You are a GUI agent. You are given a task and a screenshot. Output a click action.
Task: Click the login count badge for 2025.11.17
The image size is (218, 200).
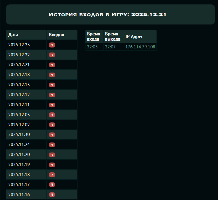(x=52, y=185)
